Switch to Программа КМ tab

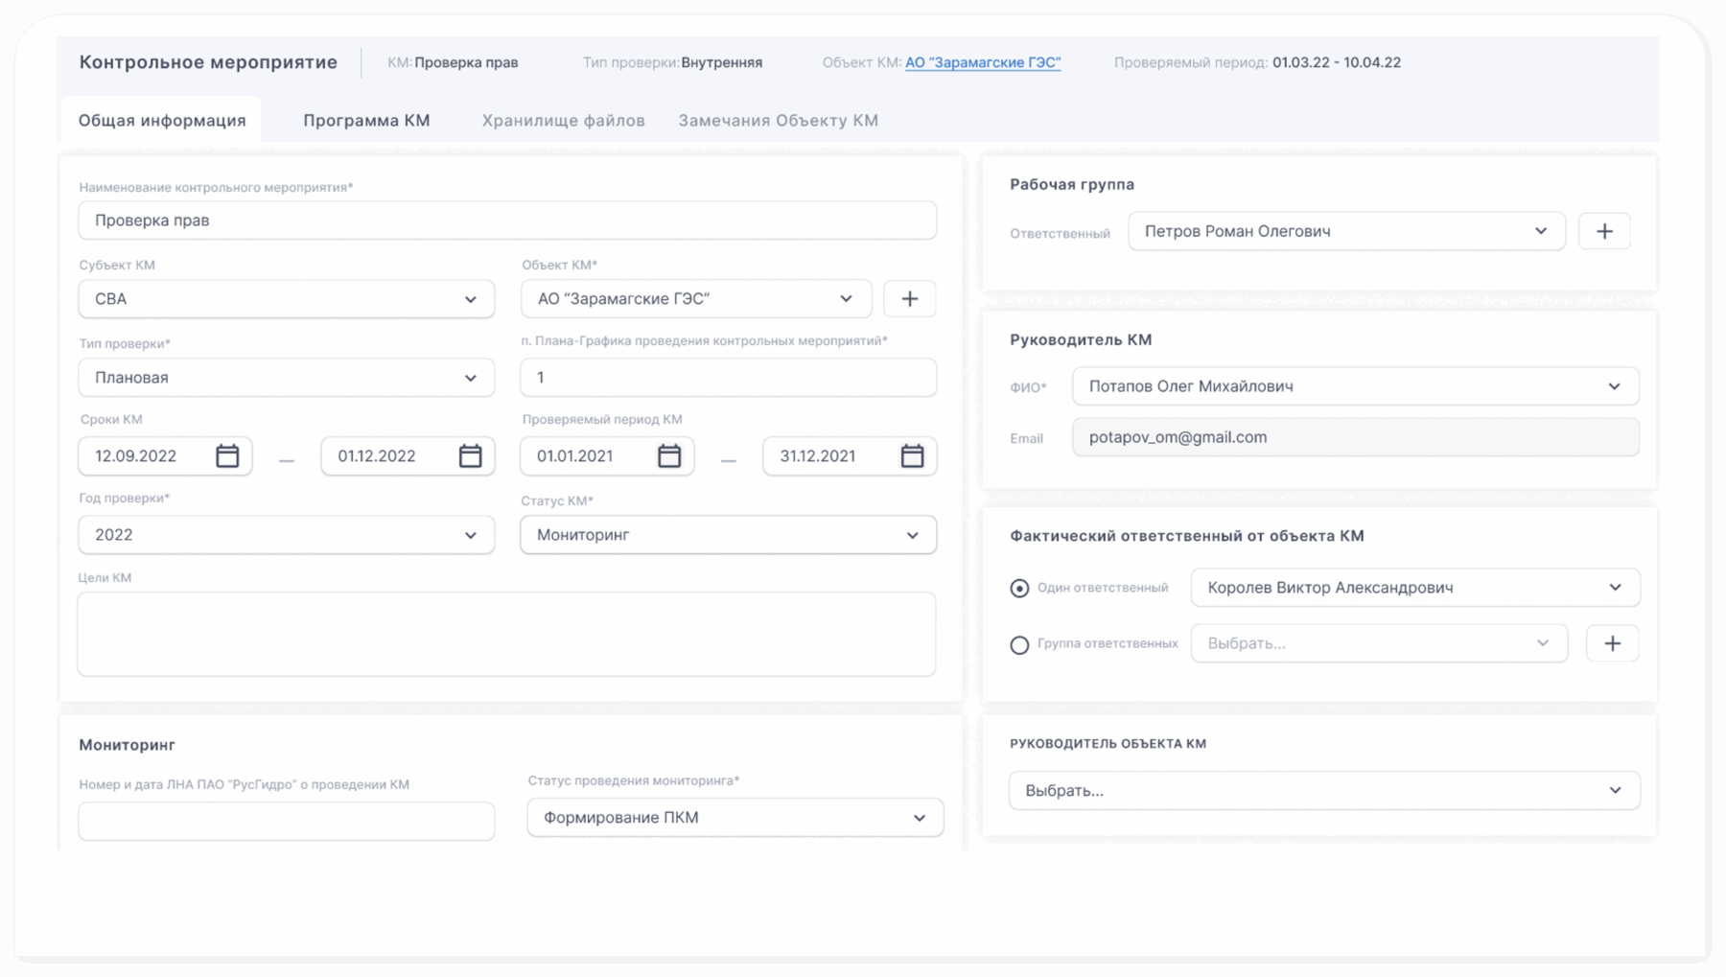point(366,121)
